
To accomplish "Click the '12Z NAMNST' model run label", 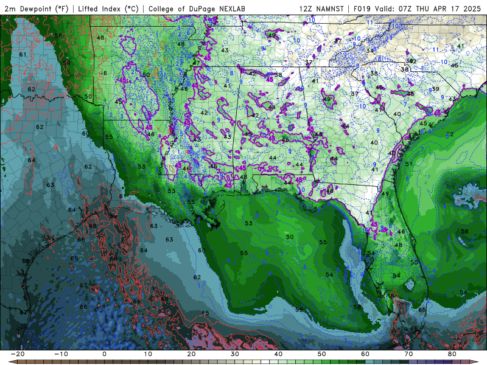I will 321,9.
